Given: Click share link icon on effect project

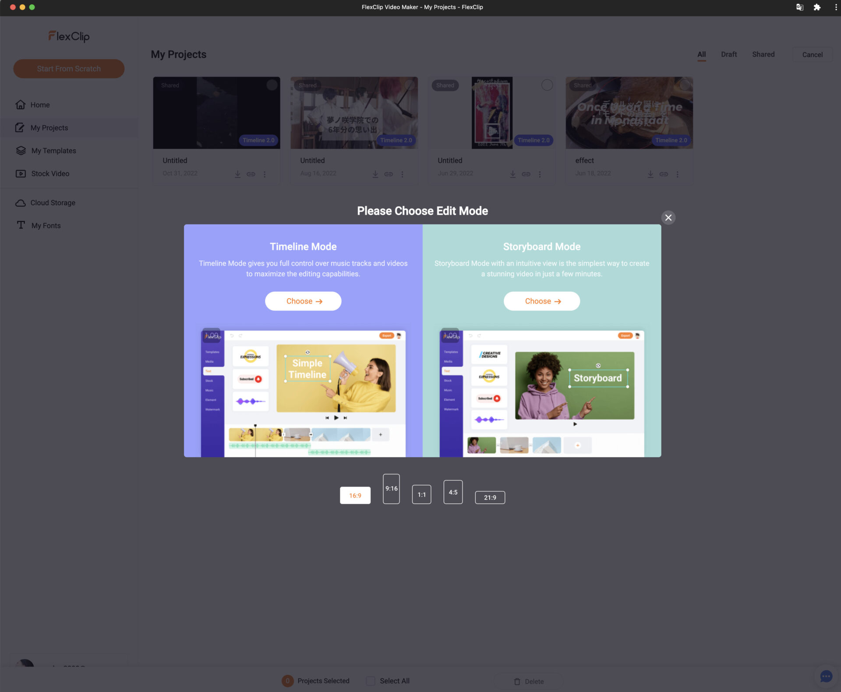Looking at the screenshot, I should [x=664, y=174].
